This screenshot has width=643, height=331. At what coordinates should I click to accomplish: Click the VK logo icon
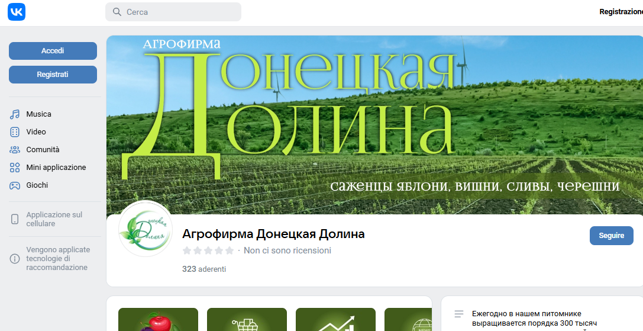(17, 11)
